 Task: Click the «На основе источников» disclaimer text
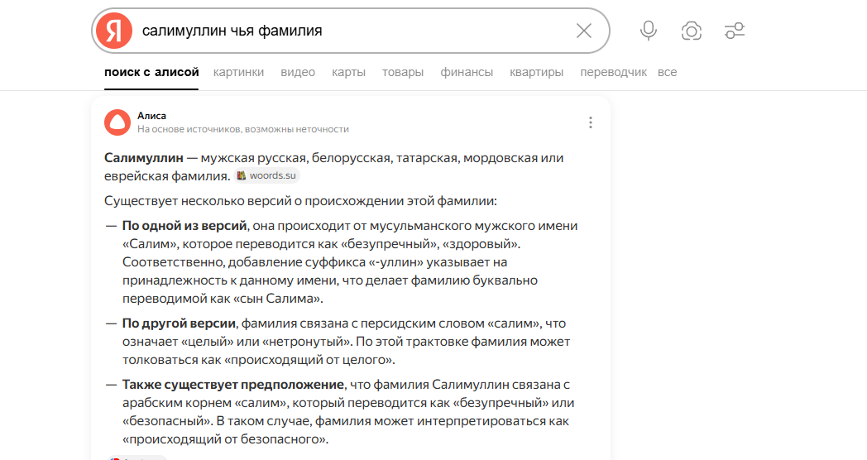click(x=242, y=129)
